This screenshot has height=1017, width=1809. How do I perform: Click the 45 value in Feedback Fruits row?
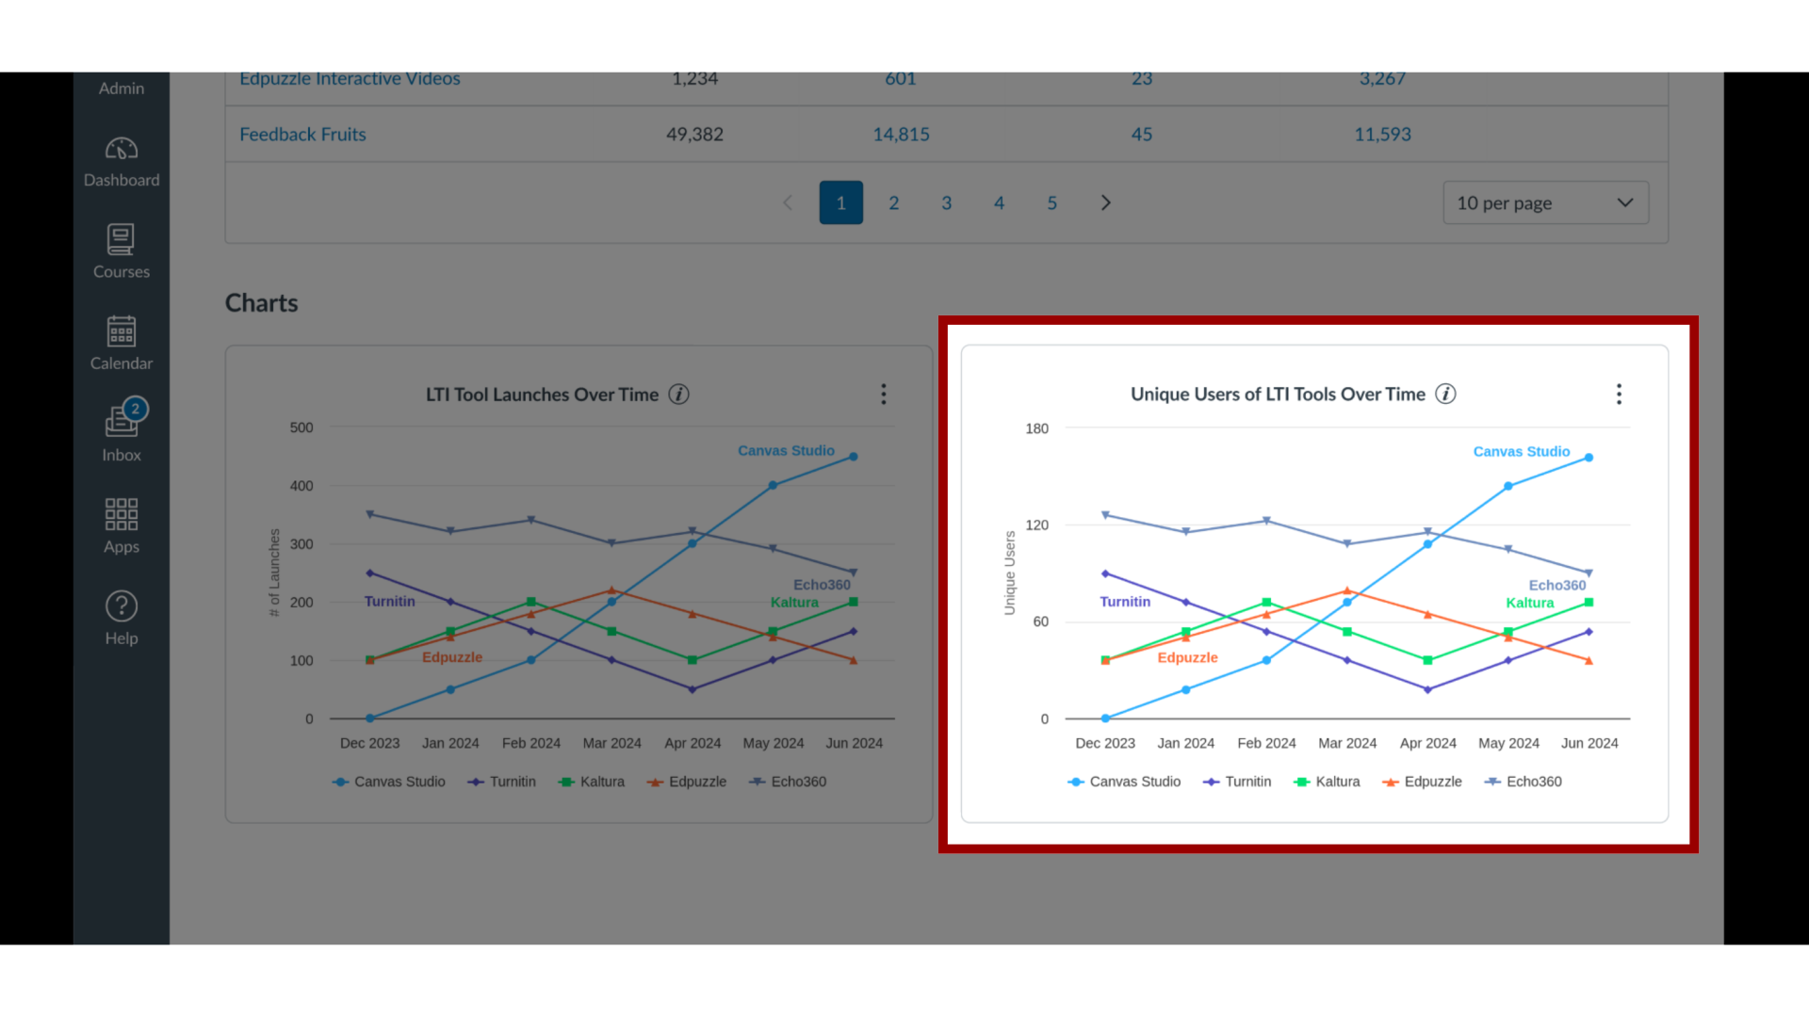[x=1142, y=135]
